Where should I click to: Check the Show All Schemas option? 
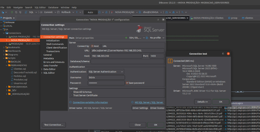pyautogui.click(x=72, y=92)
